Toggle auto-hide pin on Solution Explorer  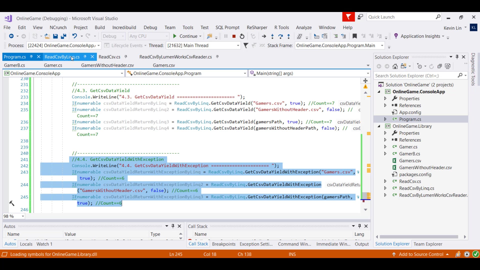[x=457, y=57]
